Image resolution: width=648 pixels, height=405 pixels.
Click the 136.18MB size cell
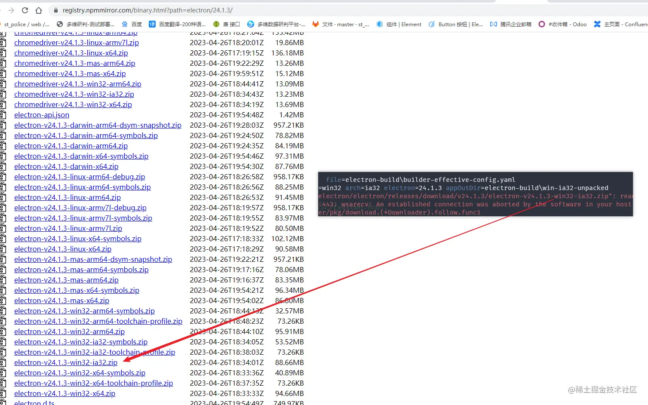click(288, 53)
